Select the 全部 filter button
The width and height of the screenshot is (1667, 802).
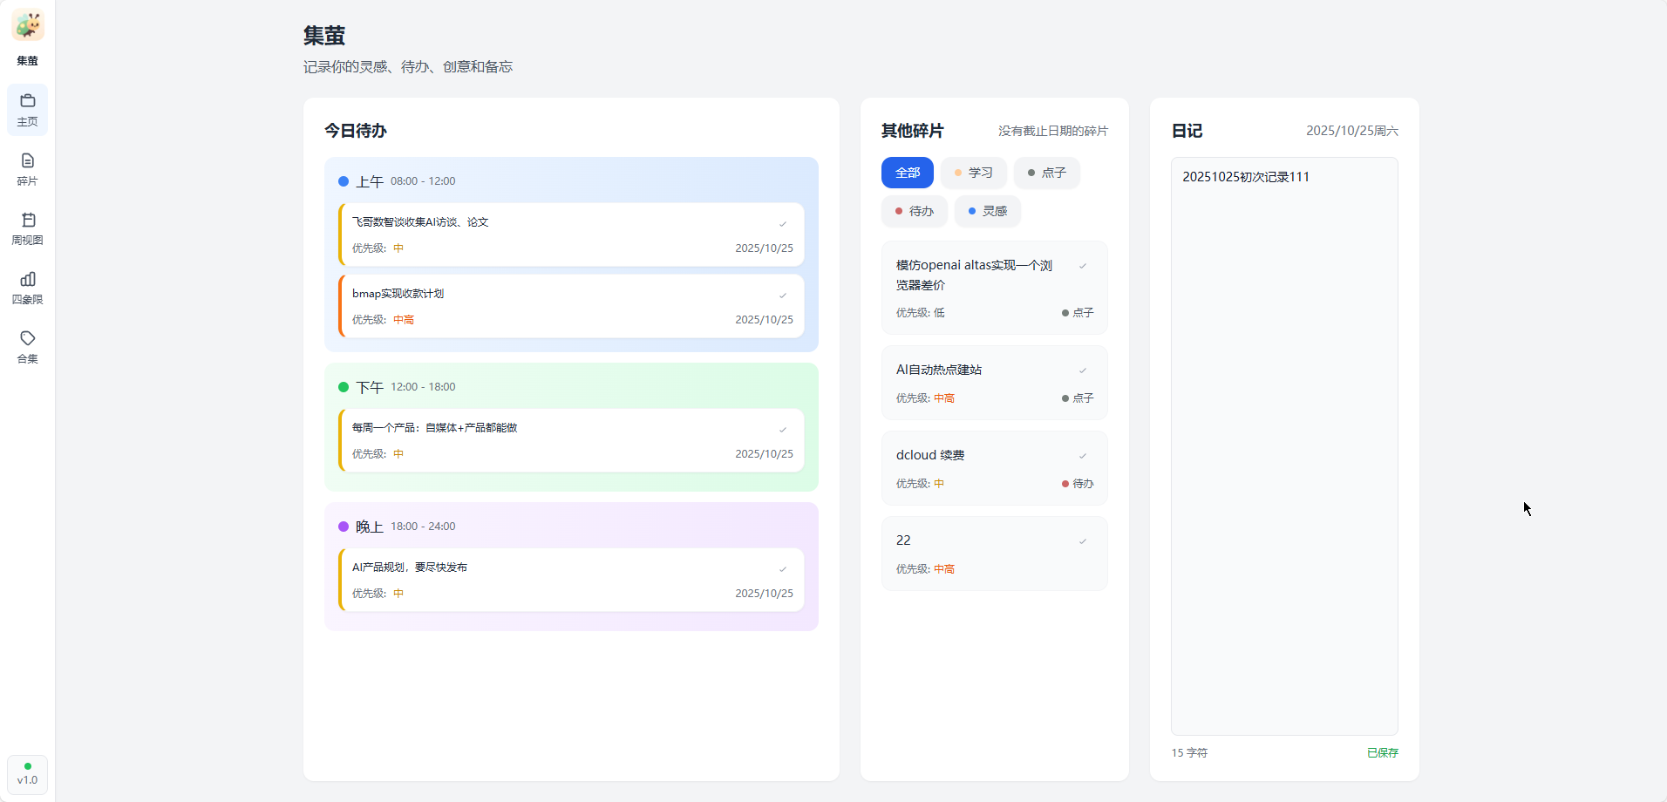point(908,173)
